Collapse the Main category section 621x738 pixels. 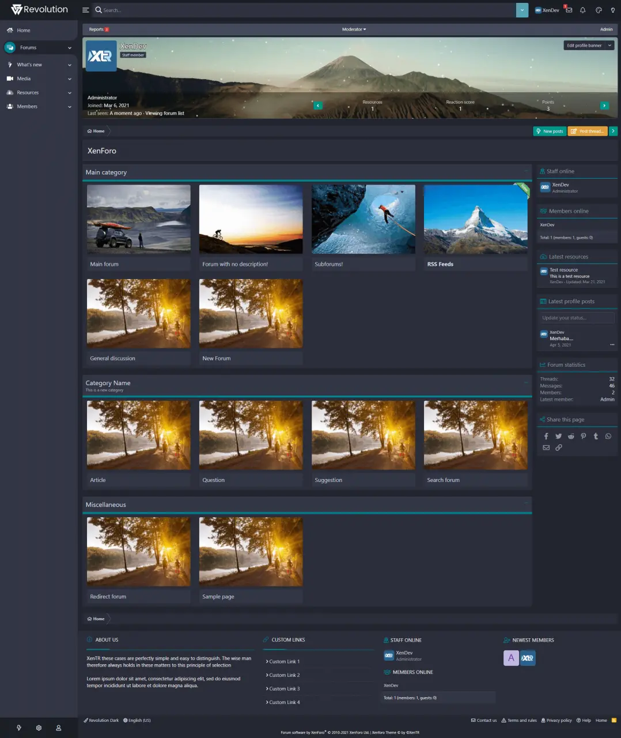[x=526, y=171]
